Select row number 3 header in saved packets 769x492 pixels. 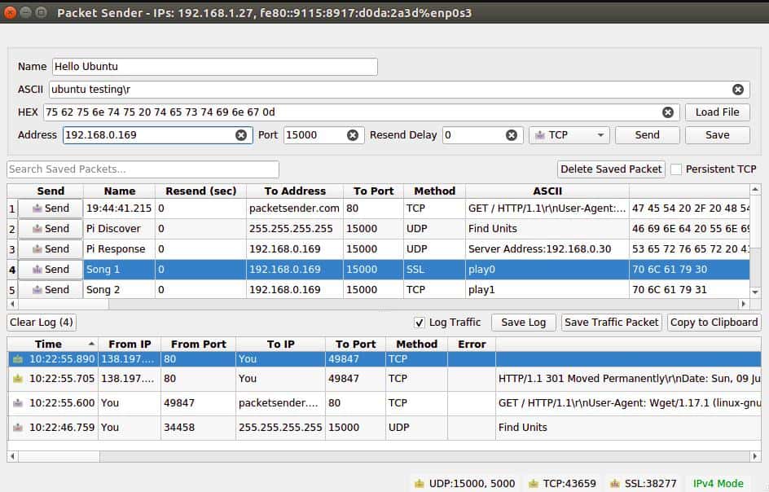(12, 249)
